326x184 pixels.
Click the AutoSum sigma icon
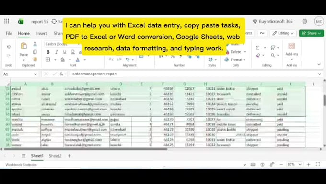pos(257,48)
